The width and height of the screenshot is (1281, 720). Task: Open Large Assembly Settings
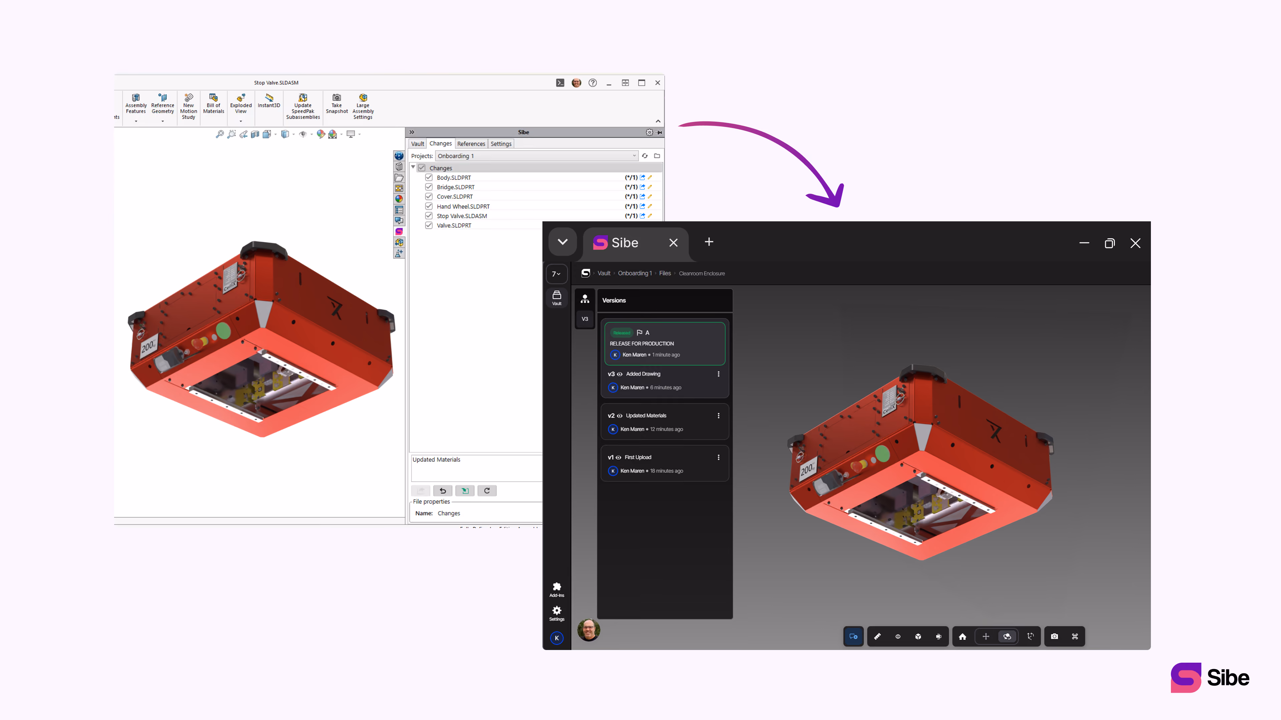pyautogui.click(x=363, y=107)
